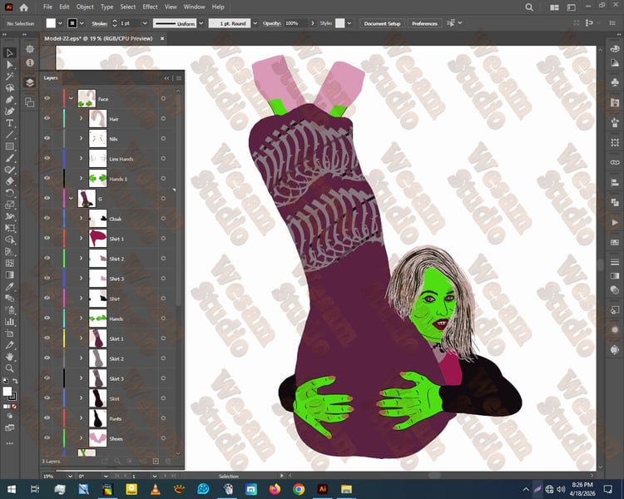Image resolution: width=624 pixels, height=499 pixels.
Task: Select the Column Graph tool
Action: pyautogui.click(x=9, y=322)
